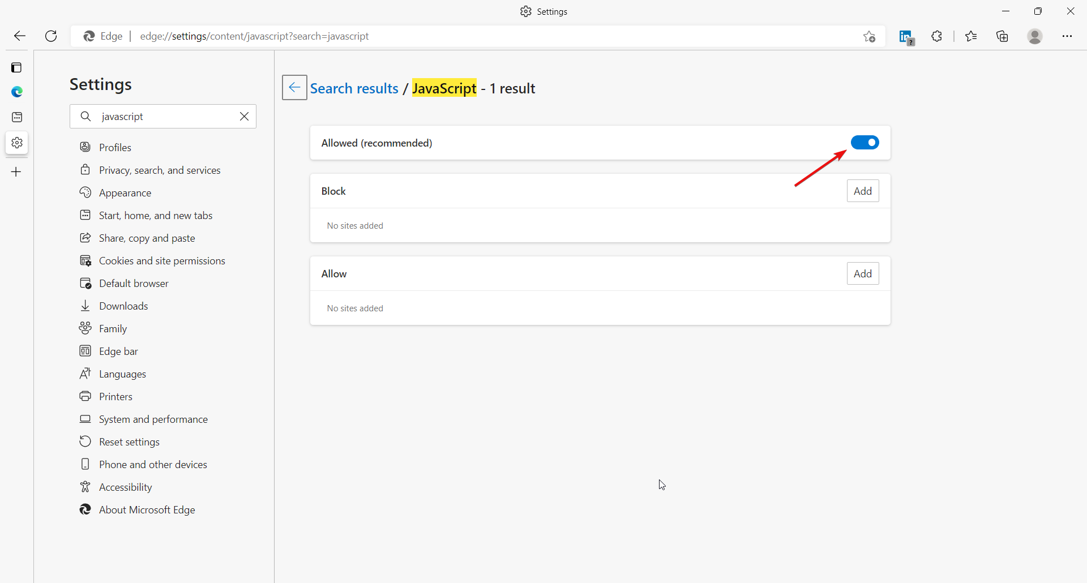Select the Settings gear vertical tab
This screenshot has height=583, width=1087.
point(17,143)
